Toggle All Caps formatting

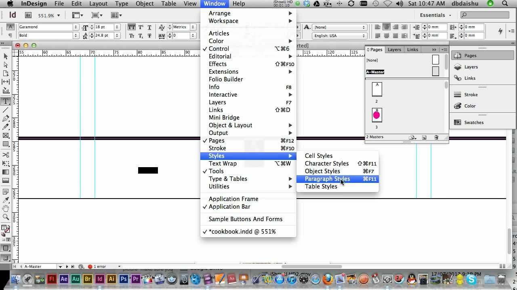pos(132,27)
